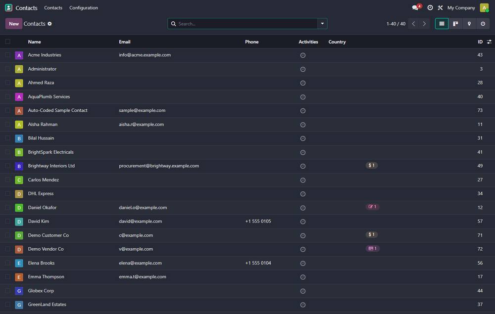Click email procurement@brightway.example.com
This screenshot has width=495, height=314.
[x=159, y=166]
